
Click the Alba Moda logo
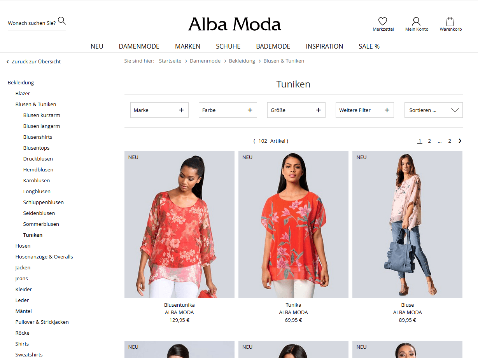point(235,24)
